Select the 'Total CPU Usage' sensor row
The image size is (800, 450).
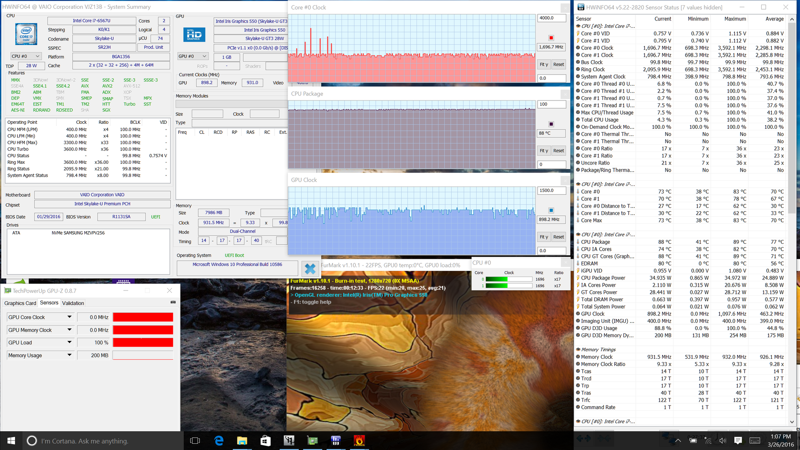(680, 120)
